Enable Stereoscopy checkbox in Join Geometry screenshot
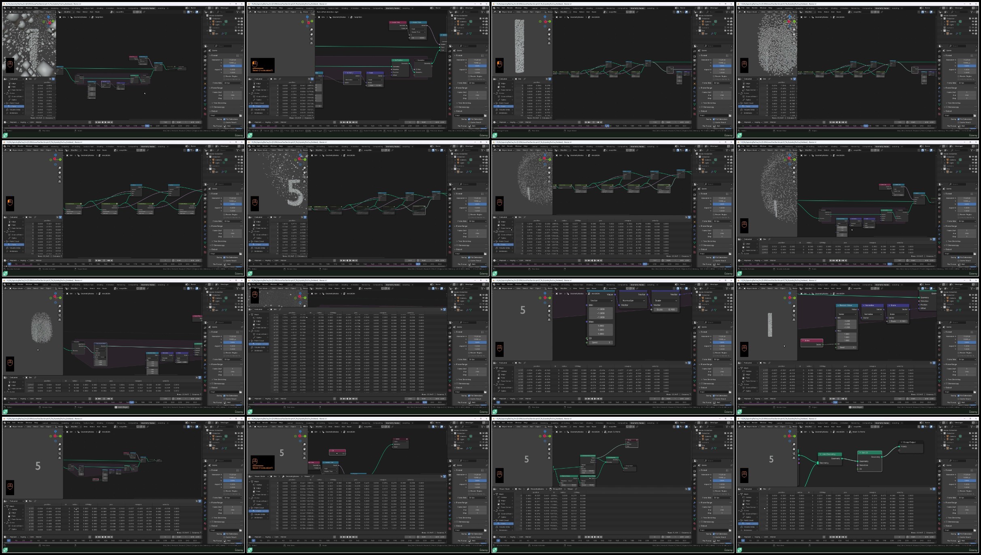 click(x=947, y=522)
